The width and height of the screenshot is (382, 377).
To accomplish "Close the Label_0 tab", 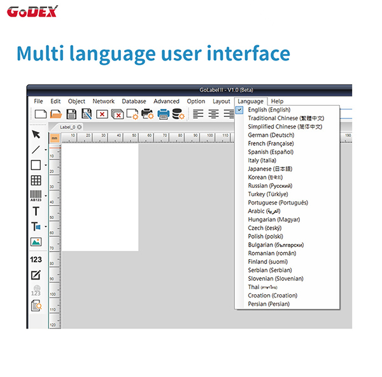I will click(x=80, y=127).
